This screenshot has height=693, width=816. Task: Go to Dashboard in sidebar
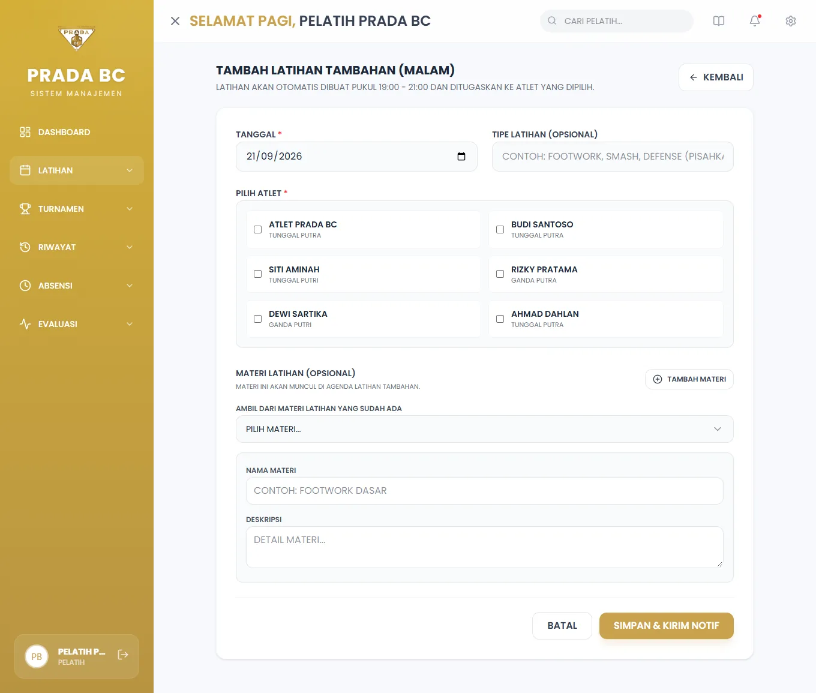77,132
